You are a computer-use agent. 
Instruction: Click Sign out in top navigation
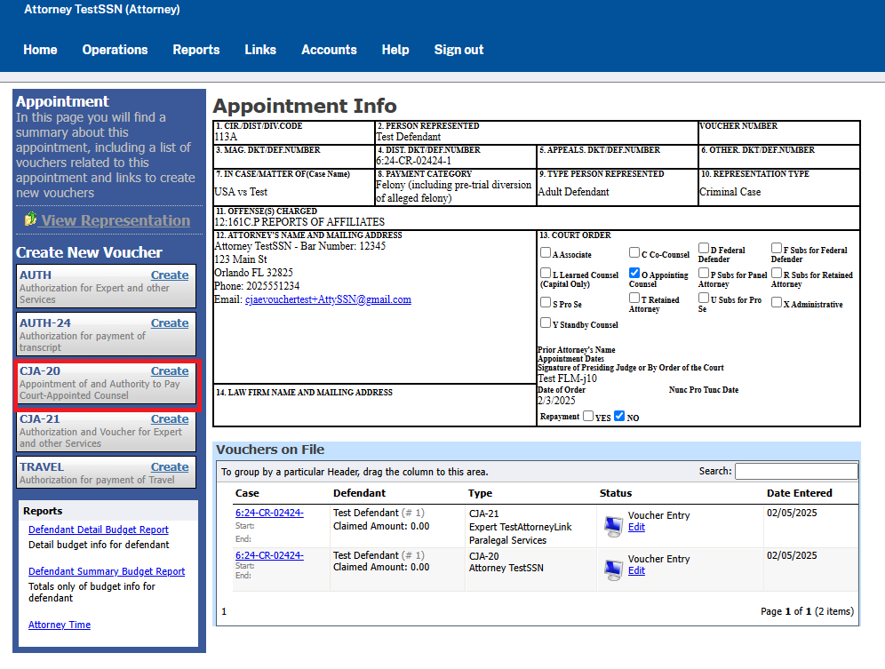[458, 50]
